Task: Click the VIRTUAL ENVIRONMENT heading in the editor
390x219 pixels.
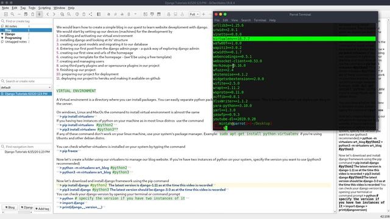Action: (76, 91)
